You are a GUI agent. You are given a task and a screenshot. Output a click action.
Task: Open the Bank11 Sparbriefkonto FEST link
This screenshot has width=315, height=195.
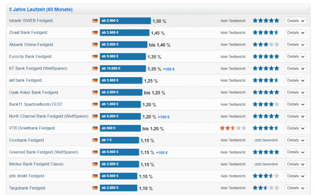[x=36, y=104]
